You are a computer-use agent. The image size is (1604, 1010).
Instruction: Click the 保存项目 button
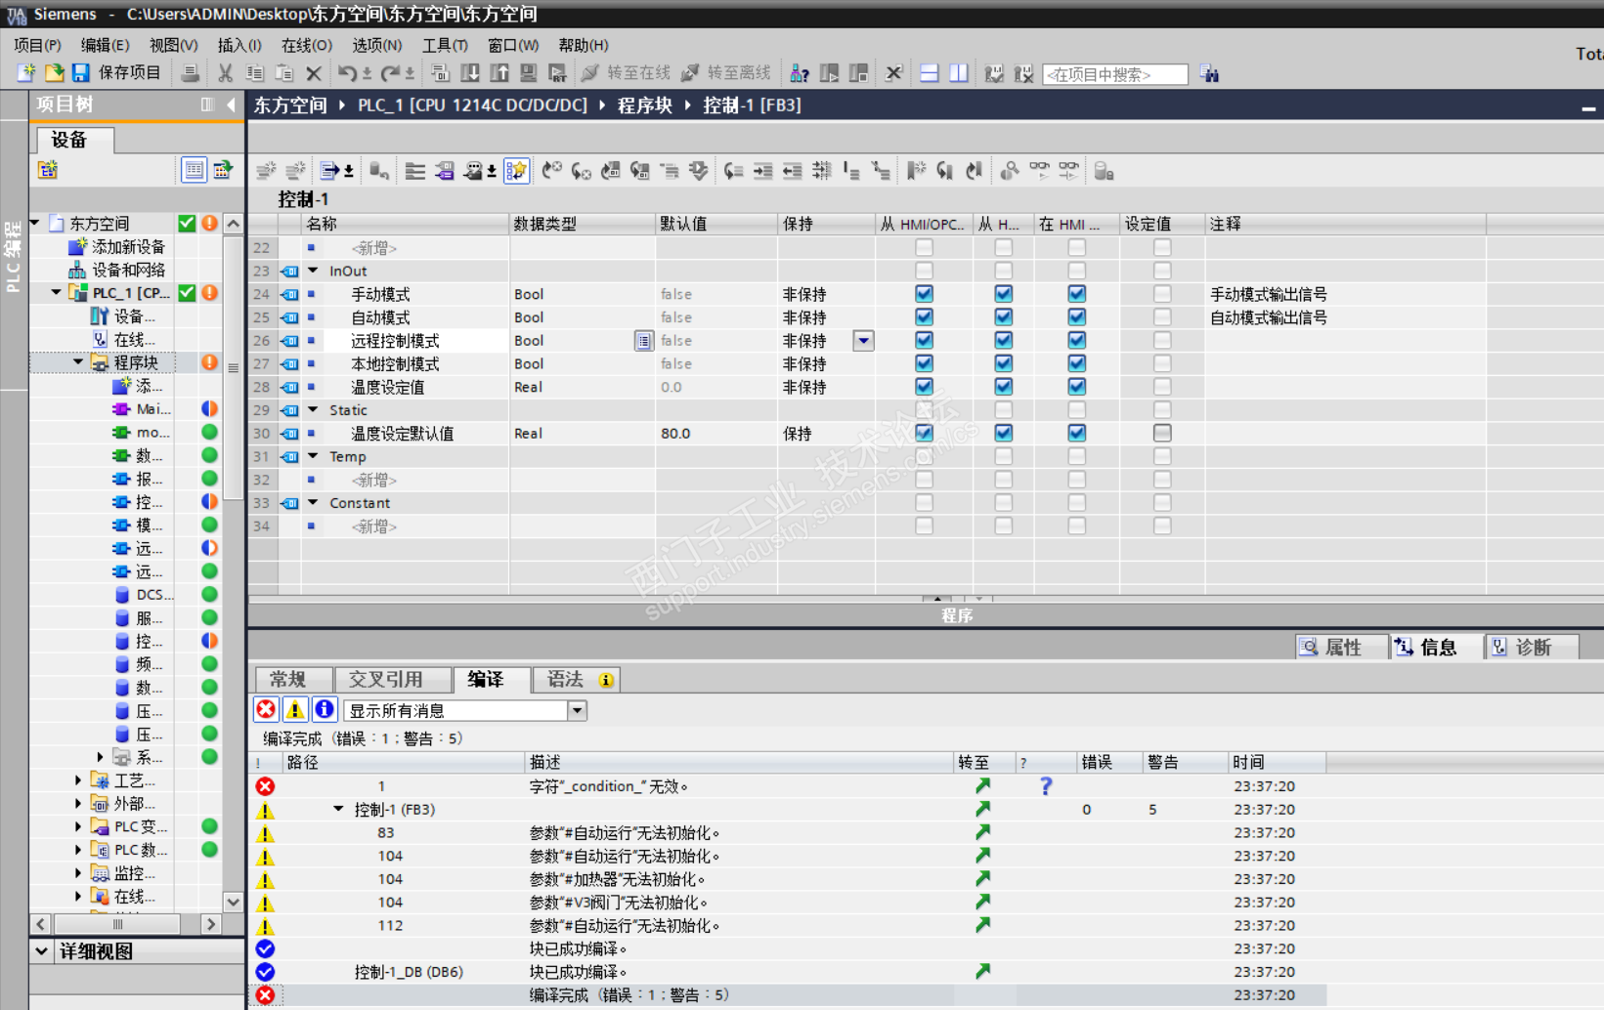pyautogui.click(x=115, y=73)
